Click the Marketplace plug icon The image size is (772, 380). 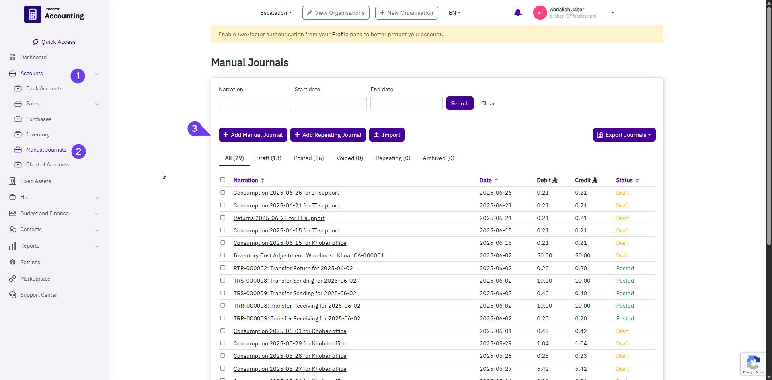(12, 278)
